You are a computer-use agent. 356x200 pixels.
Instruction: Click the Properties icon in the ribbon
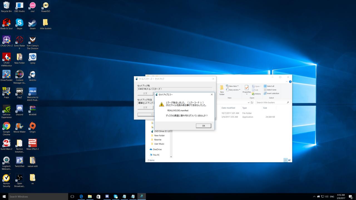(x=246, y=89)
